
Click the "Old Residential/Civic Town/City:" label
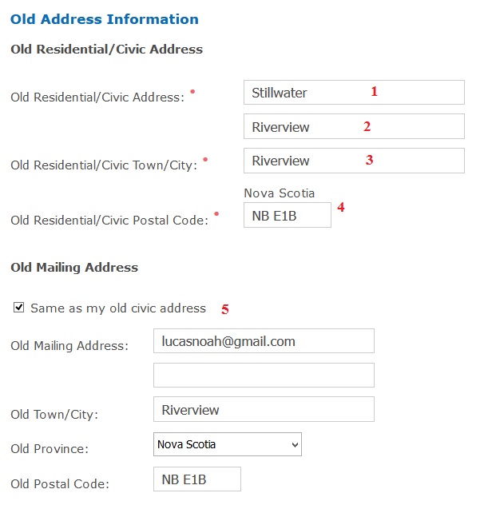point(103,165)
